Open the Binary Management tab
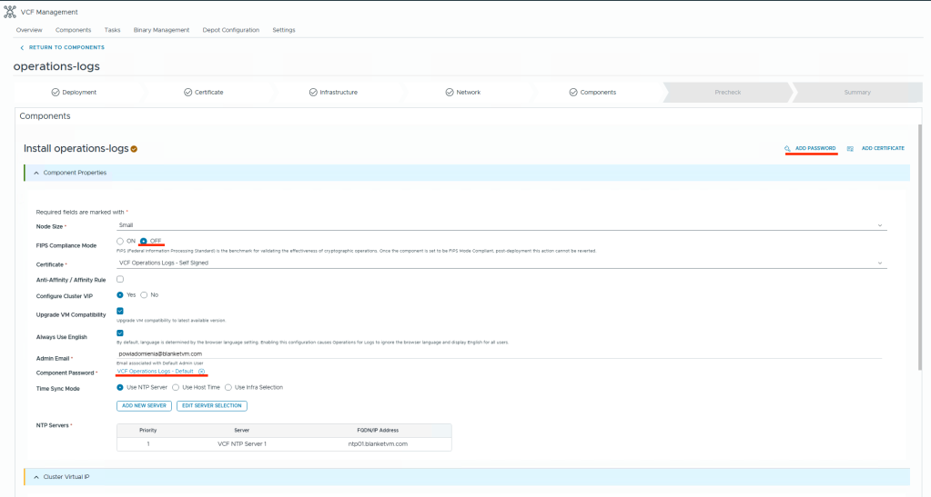The image size is (931, 497). click(x=161, y=30)
